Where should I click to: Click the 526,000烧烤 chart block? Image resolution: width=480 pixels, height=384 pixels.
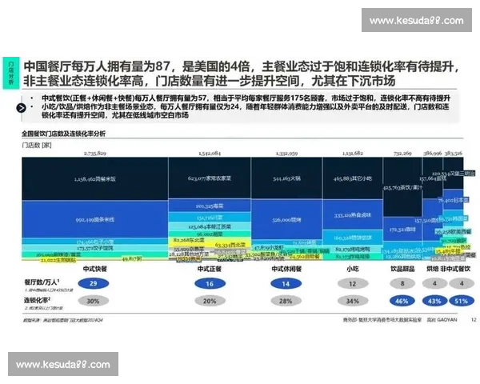coord(286,219)
